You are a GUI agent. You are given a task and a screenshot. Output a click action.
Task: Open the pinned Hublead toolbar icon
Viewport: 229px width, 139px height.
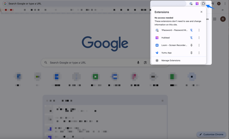tap(197, 4)
